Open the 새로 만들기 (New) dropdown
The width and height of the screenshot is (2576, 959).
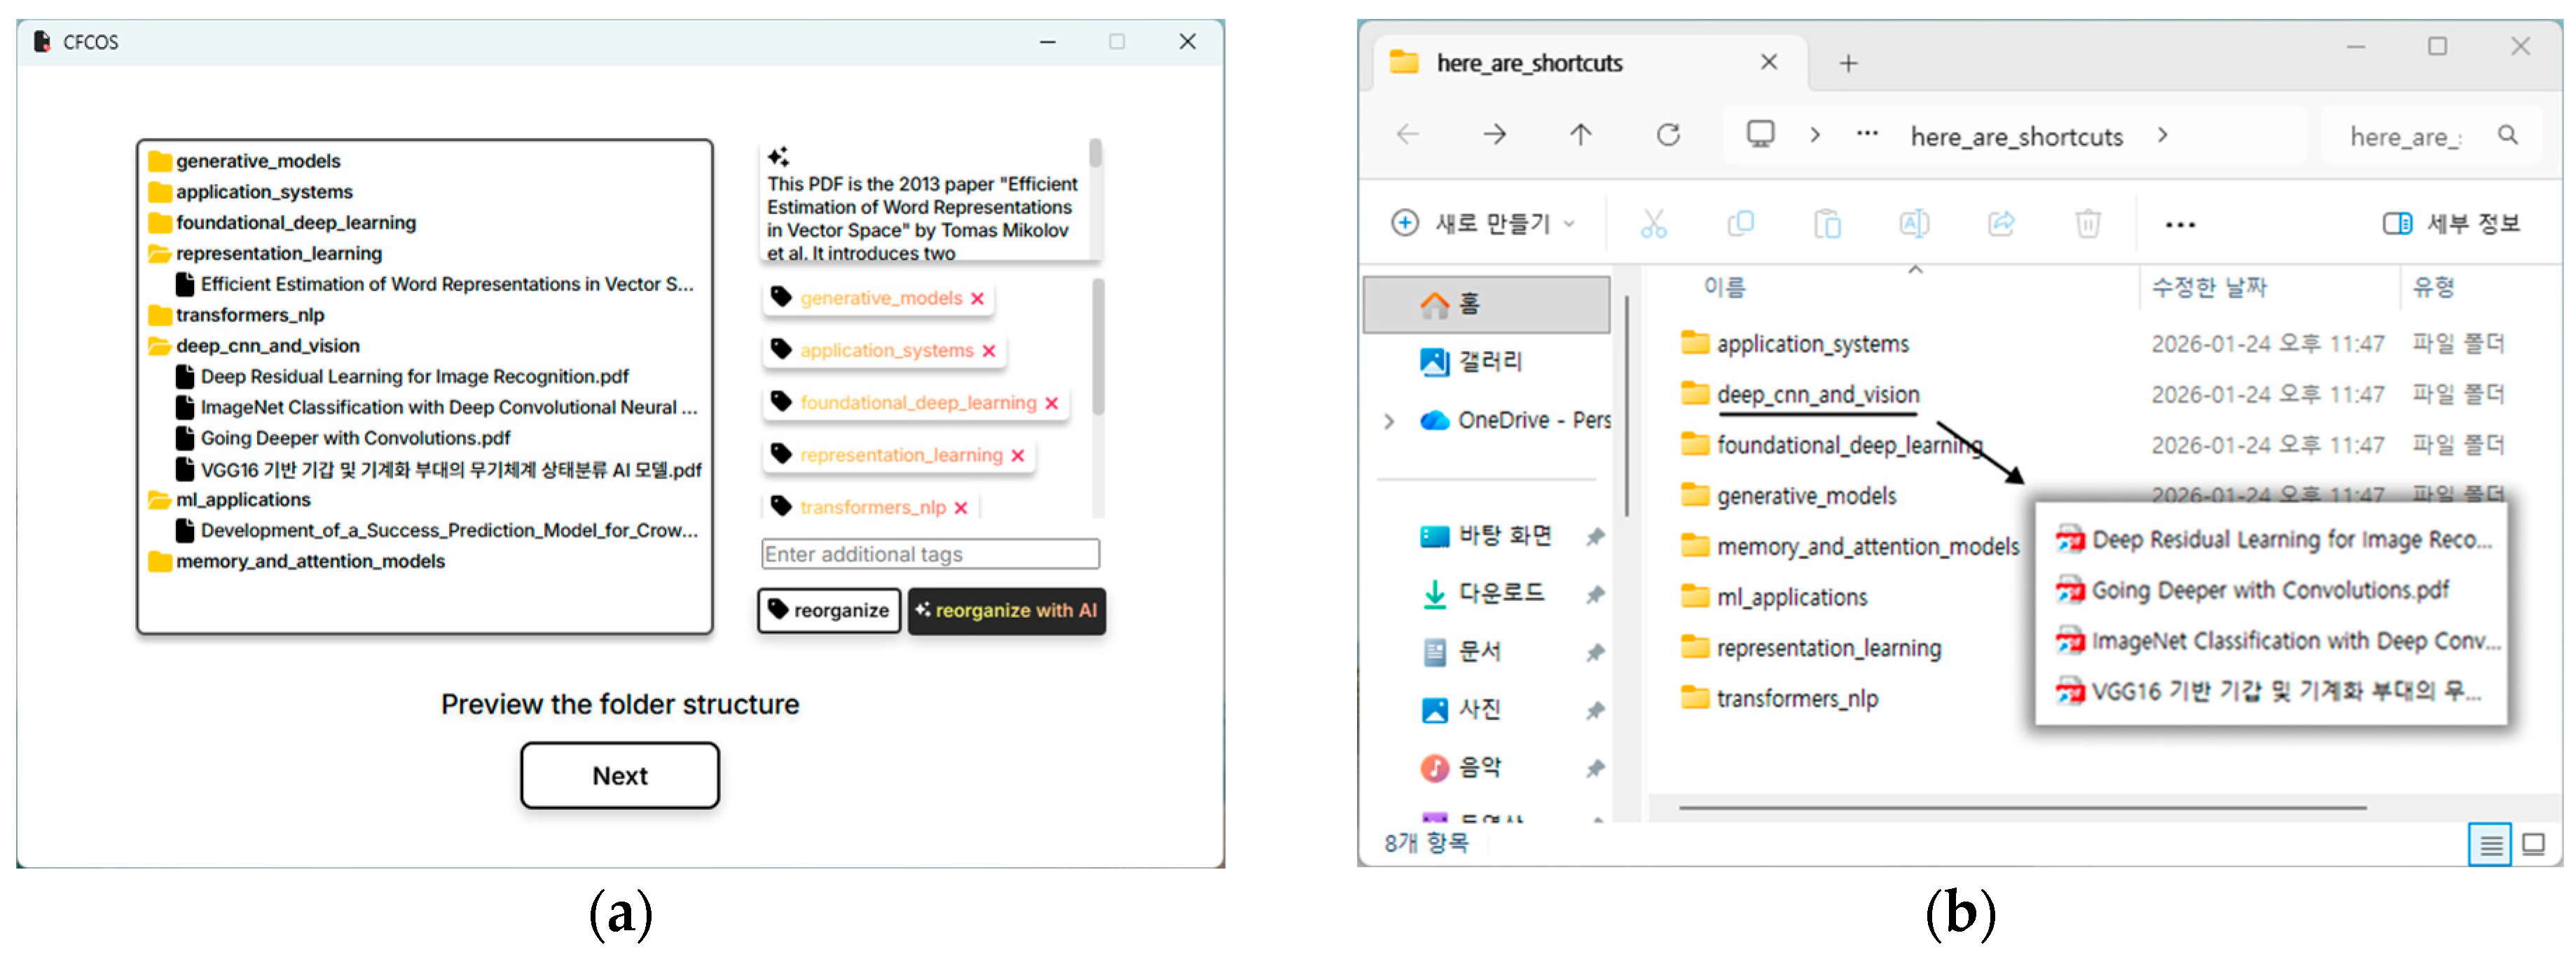[1483, 223]
